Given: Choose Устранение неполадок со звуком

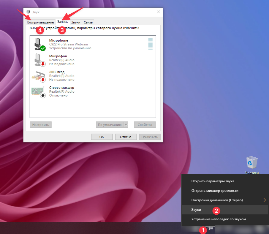Looking at the screenshot, I should coord(225,219).
